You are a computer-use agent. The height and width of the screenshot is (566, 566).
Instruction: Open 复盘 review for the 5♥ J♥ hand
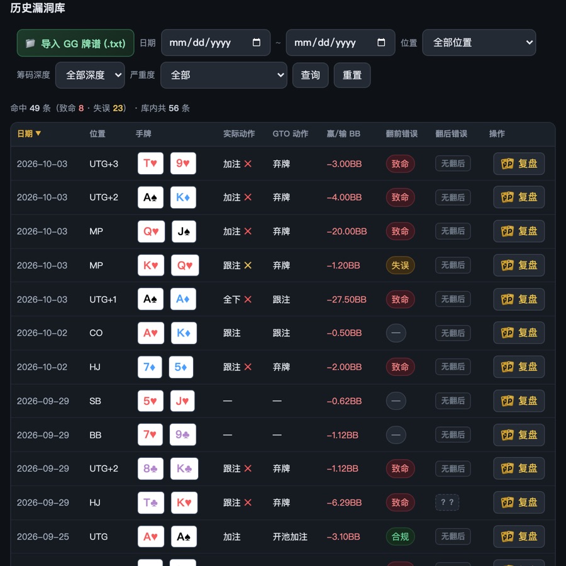[x=519, y=401]
